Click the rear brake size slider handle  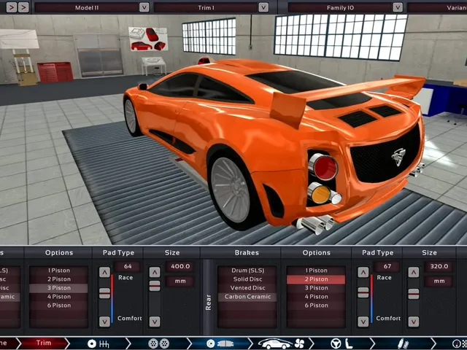414,294
